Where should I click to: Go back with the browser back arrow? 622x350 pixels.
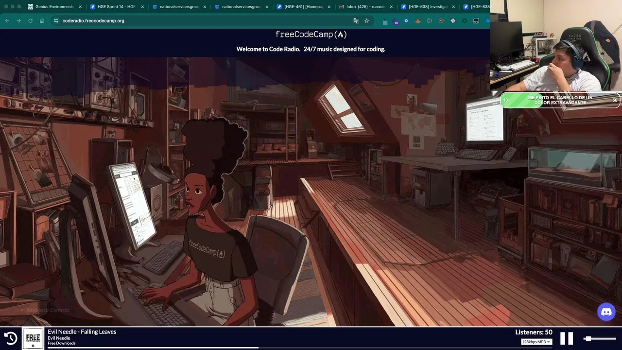coord(7,21)
